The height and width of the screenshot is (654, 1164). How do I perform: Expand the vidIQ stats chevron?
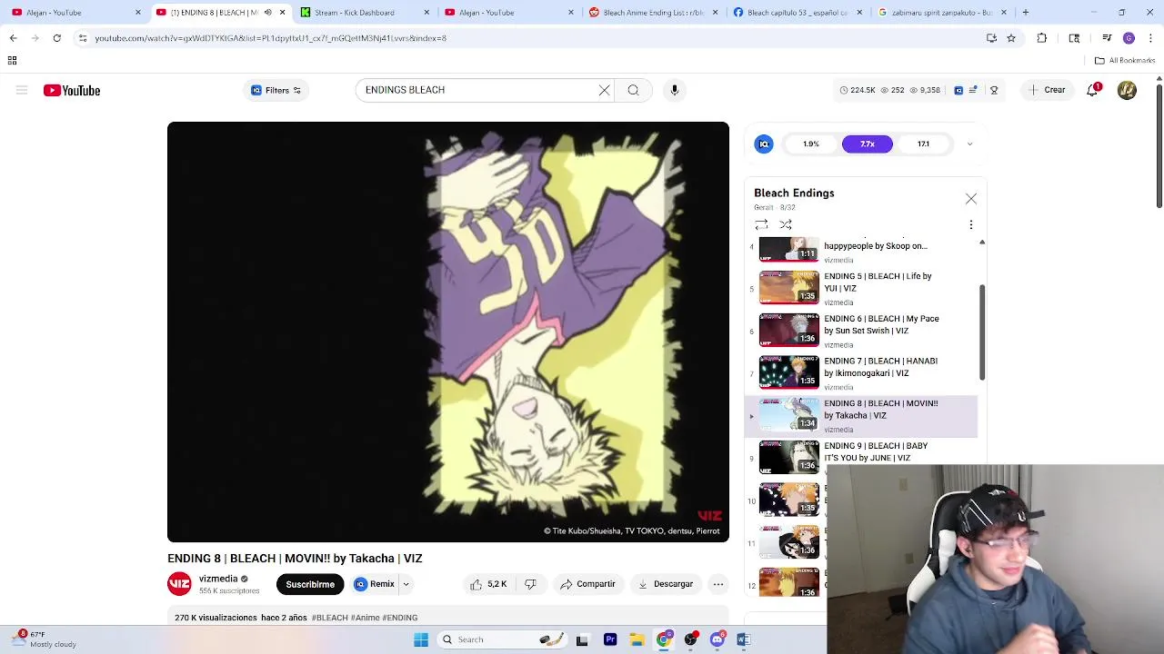tap(969, 144)
